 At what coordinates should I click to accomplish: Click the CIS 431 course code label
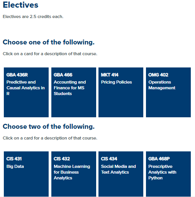14,159
